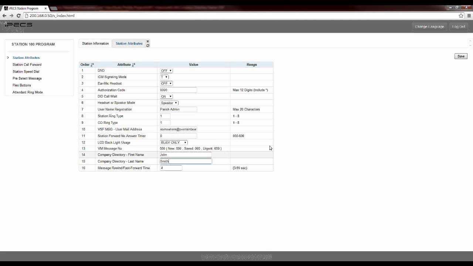Click the down chevron at page right
The width and height of the screenshot is (473, 266).
pyautogui.click(x=470, y=45)
